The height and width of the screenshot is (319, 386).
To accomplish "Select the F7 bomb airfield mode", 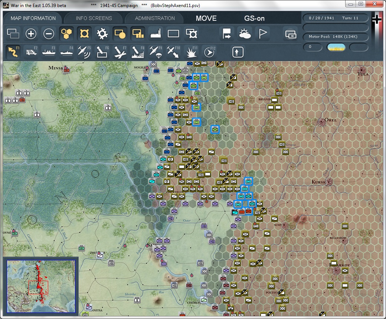I will pyautogui.click(x=120, y=52).
